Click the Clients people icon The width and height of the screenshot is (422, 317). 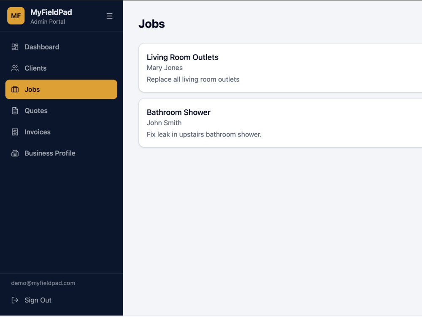point(15,68)
